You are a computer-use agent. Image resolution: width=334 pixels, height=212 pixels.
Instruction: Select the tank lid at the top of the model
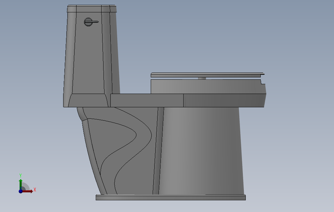coord(92,9)
